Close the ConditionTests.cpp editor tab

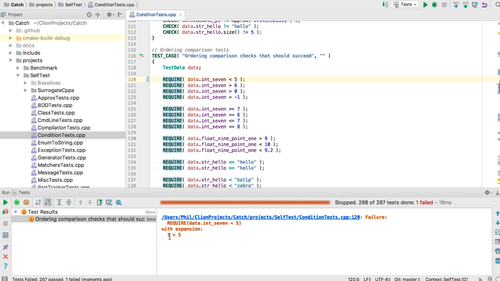pos(180,15)
